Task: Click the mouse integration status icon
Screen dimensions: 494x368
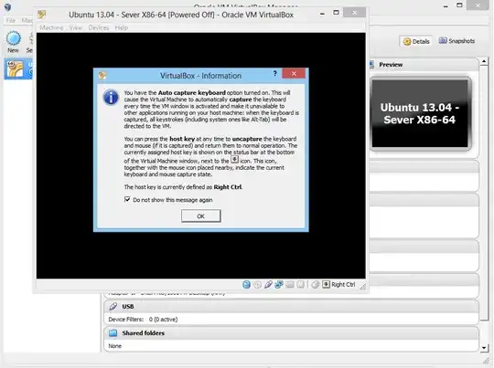Action: click(316, 285)
